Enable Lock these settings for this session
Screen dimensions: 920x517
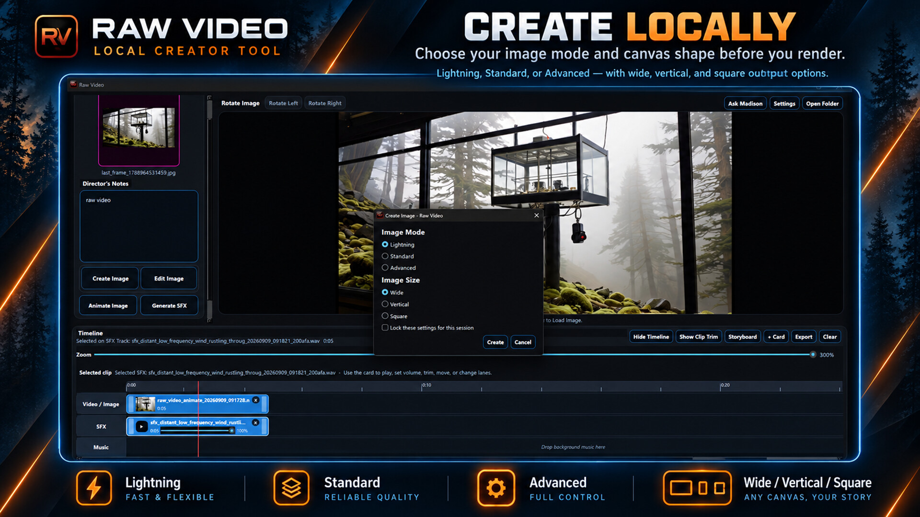coord(385,328)
